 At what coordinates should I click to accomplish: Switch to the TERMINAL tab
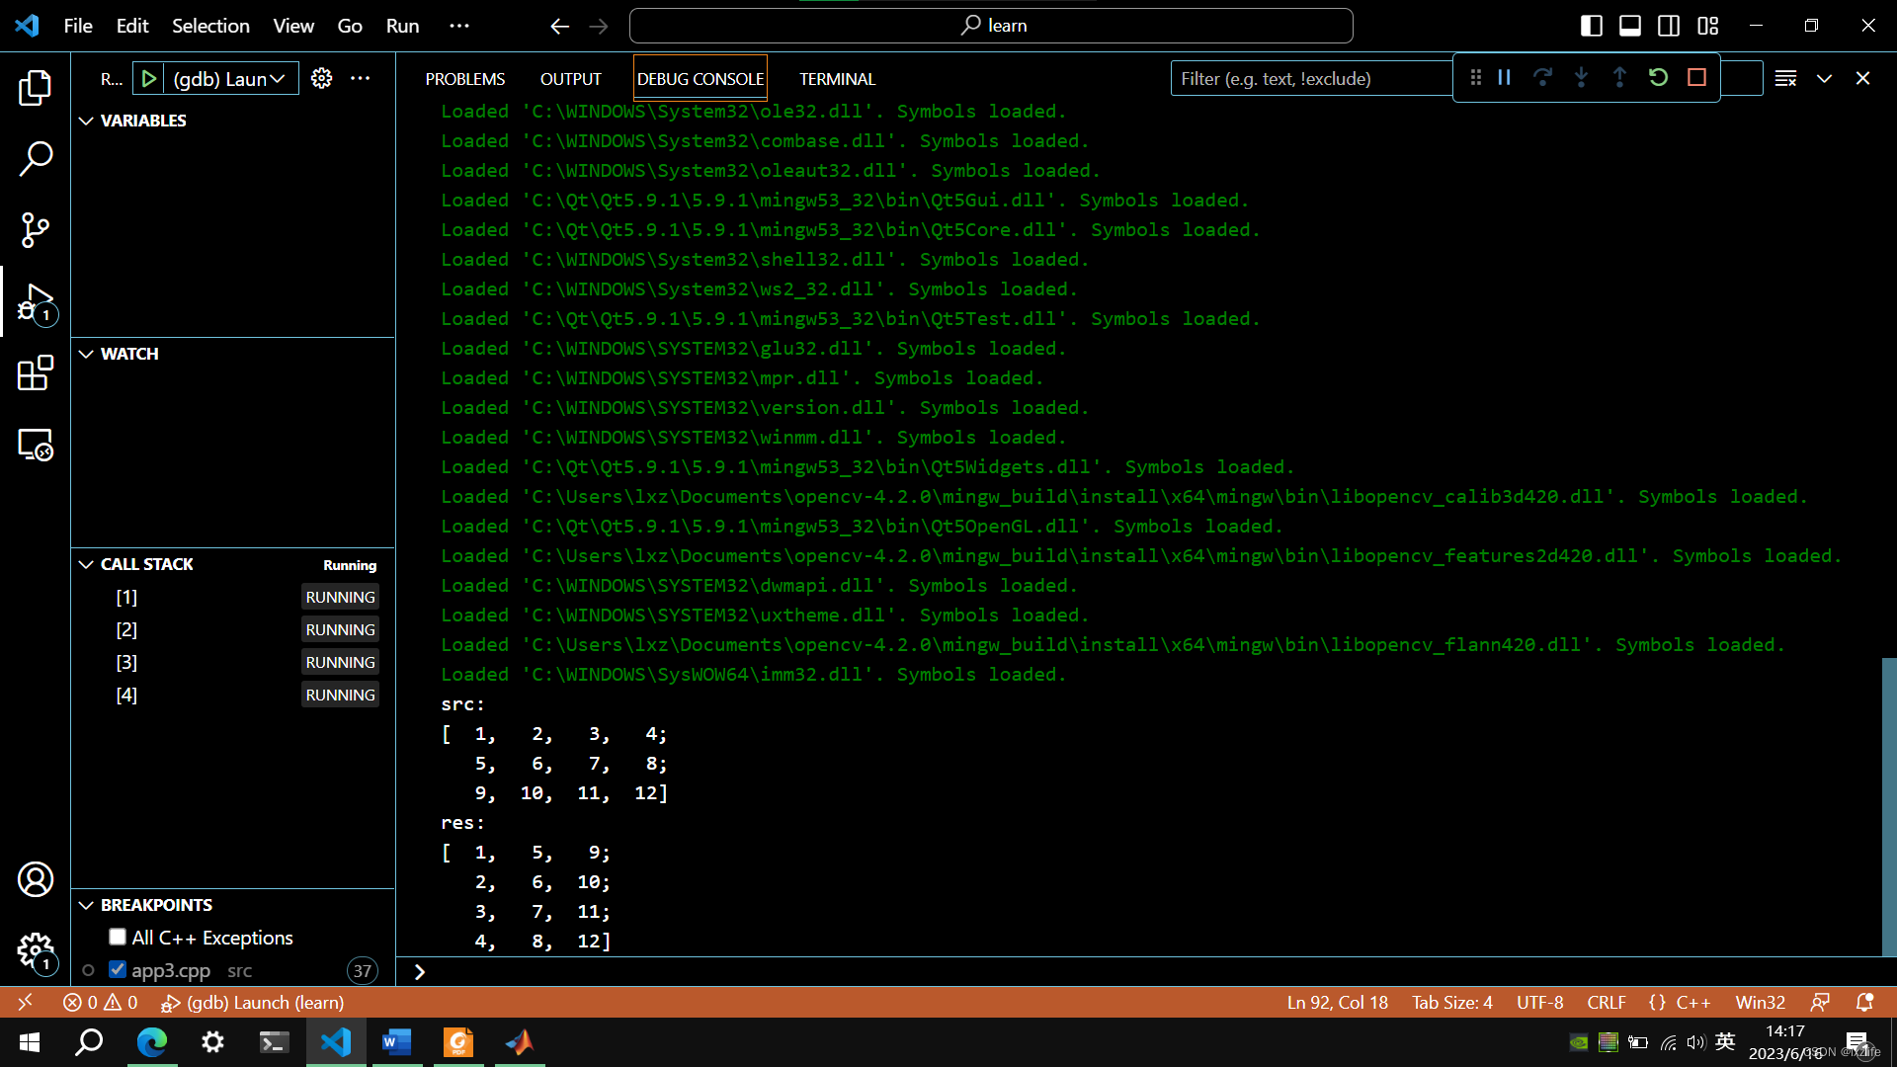(837, 79)
